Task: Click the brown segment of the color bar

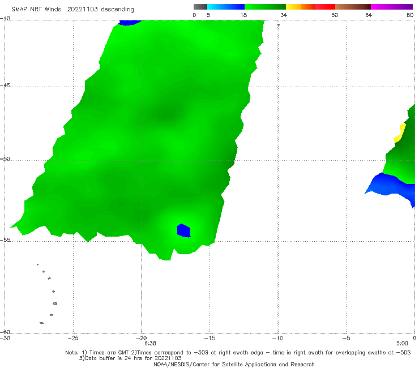Action: click(353, 7)
